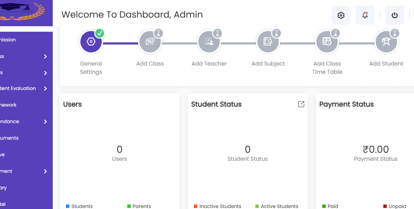414x209 pixels.
Task: Click the ₹0.00 payment total value
Action: pyautogui.click(x=376, y=149)
